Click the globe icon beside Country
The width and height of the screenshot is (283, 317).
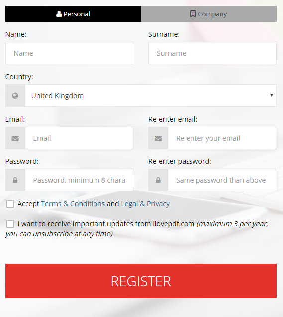[x=15, y=96]
